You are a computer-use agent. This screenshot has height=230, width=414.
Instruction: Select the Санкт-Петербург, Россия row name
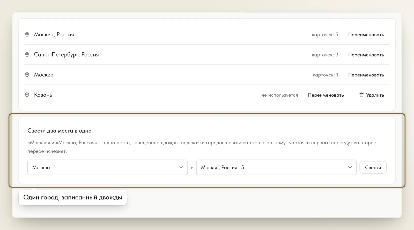point(66,55)
